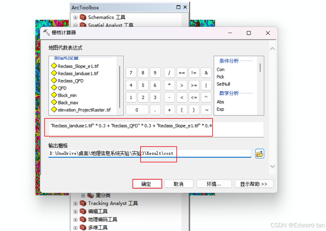This screenshot has height=231, width=326.
Task: Choose the Con conditional function
Action: pos(221,70)
